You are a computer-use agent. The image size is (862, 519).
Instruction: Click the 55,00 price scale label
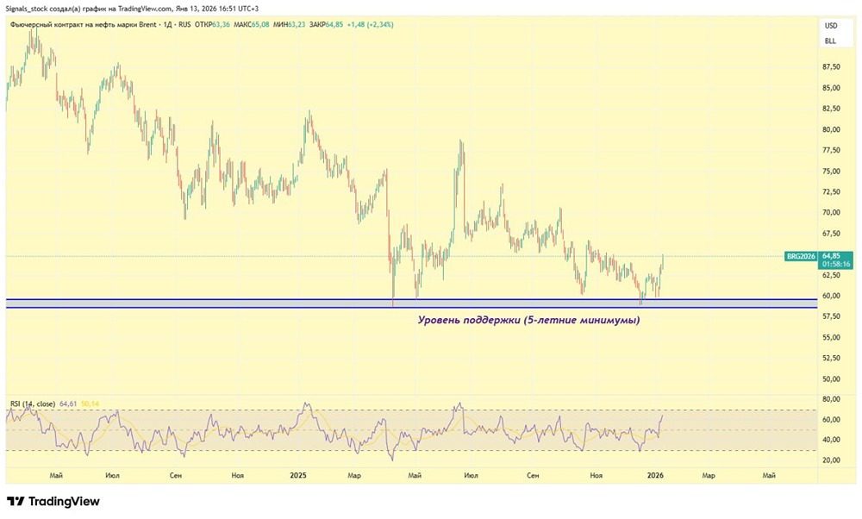tap(831, 338)
